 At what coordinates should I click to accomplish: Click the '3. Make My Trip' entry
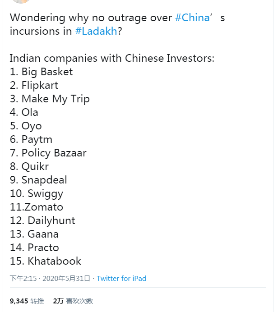50,99
